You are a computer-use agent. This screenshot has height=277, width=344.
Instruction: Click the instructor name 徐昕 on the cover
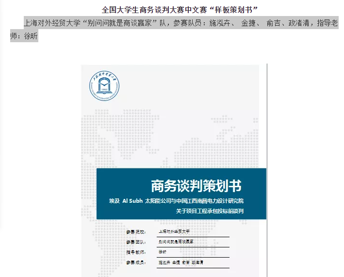pos(163,252)
